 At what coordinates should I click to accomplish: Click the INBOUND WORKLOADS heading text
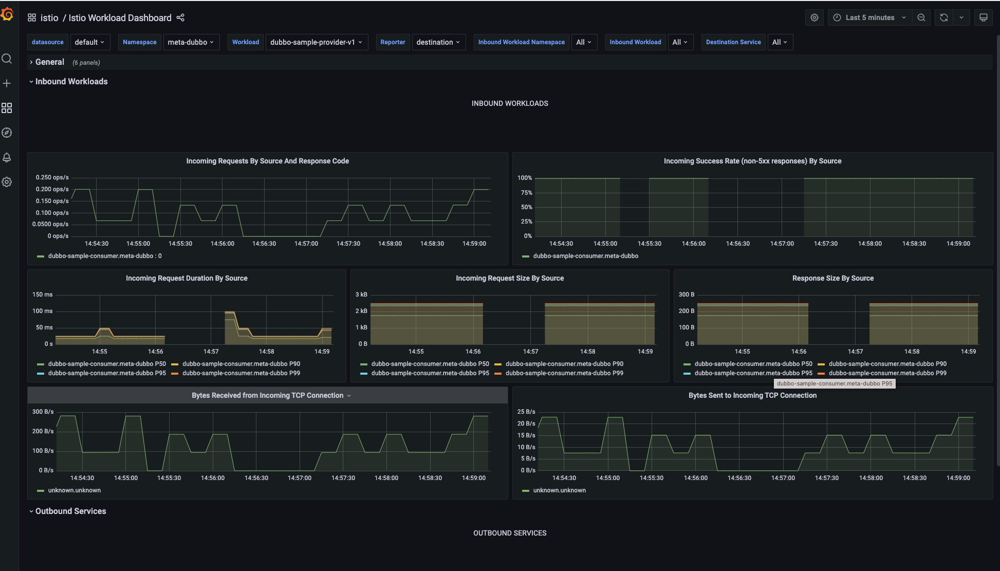coord(510,104)
